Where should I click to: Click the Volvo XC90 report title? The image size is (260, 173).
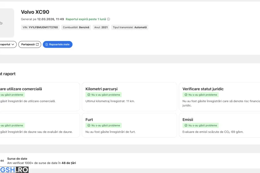pos(35,12)
